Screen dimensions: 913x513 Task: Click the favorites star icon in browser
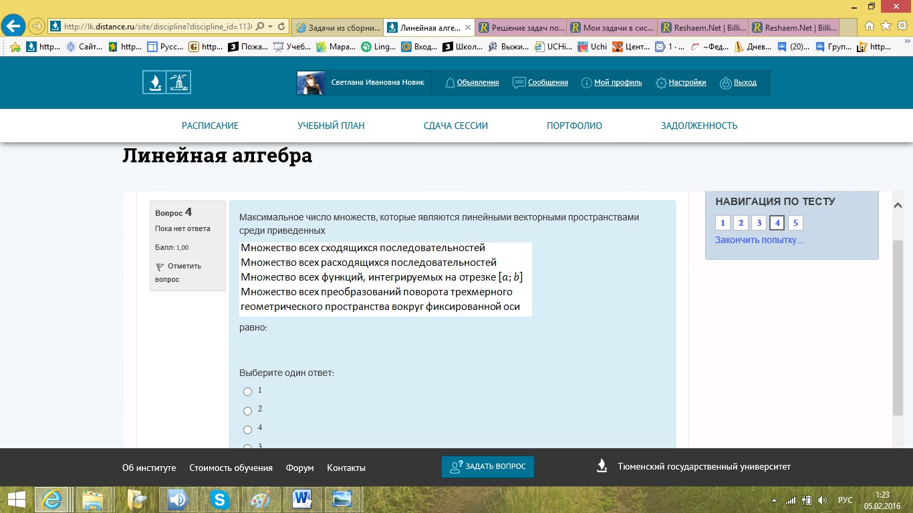[x=886, y=26]
